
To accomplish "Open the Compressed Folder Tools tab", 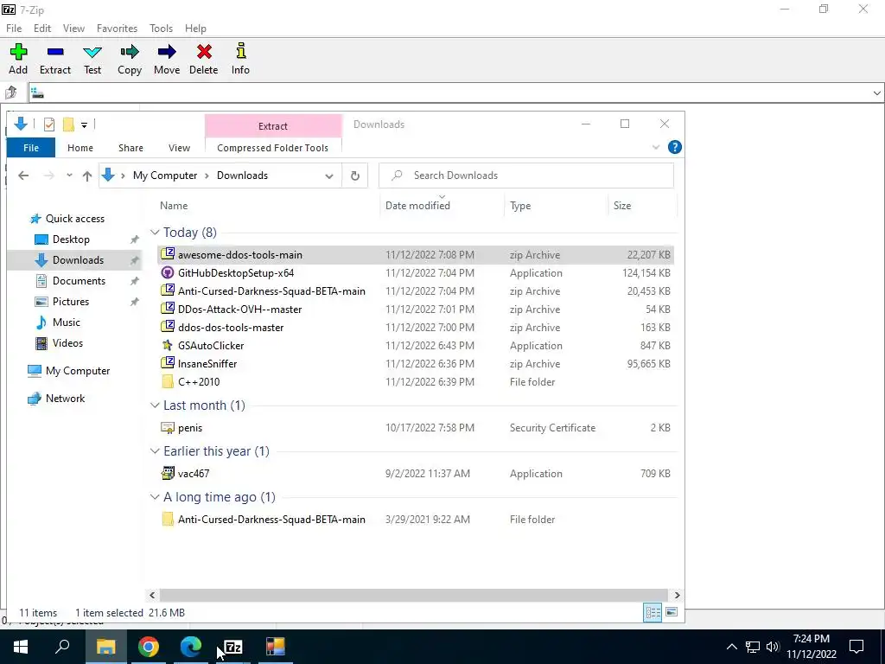I will coord(272,148).
